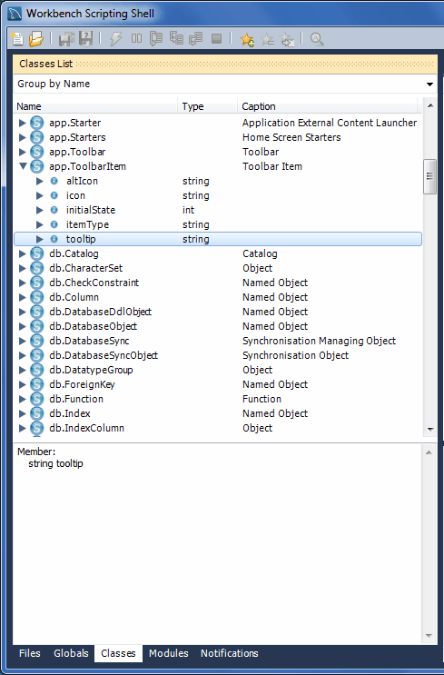
Task: Expand the itemType member node
Action: click(x=40, y=224)
